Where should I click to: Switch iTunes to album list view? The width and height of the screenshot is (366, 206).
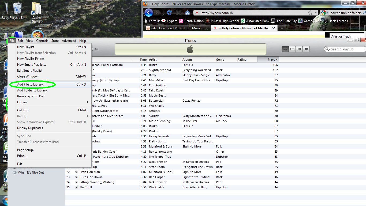point(292,49)
